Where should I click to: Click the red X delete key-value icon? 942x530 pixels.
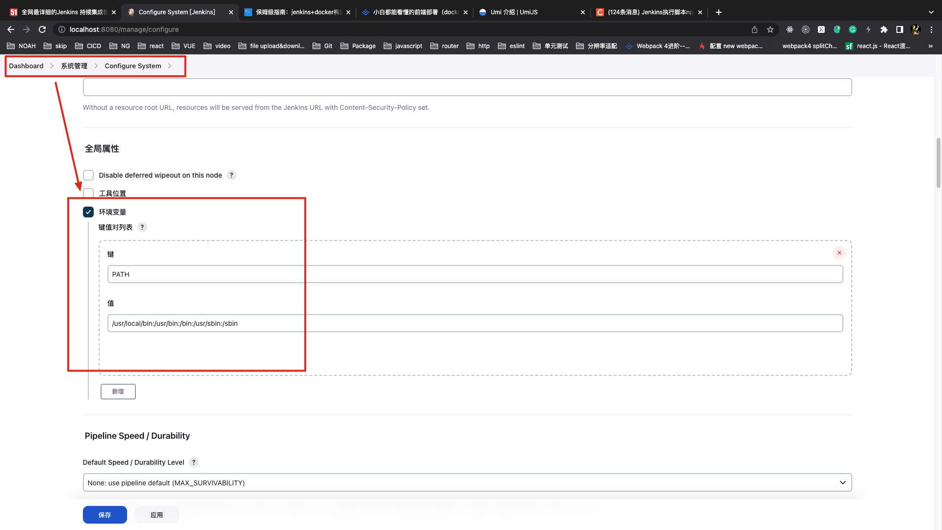pos(839,253)
